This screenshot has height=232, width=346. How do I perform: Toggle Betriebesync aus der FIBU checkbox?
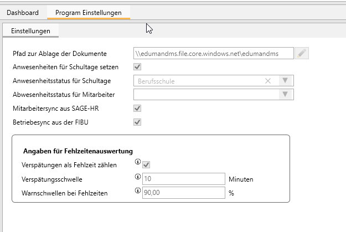click(x=137, y=122)
